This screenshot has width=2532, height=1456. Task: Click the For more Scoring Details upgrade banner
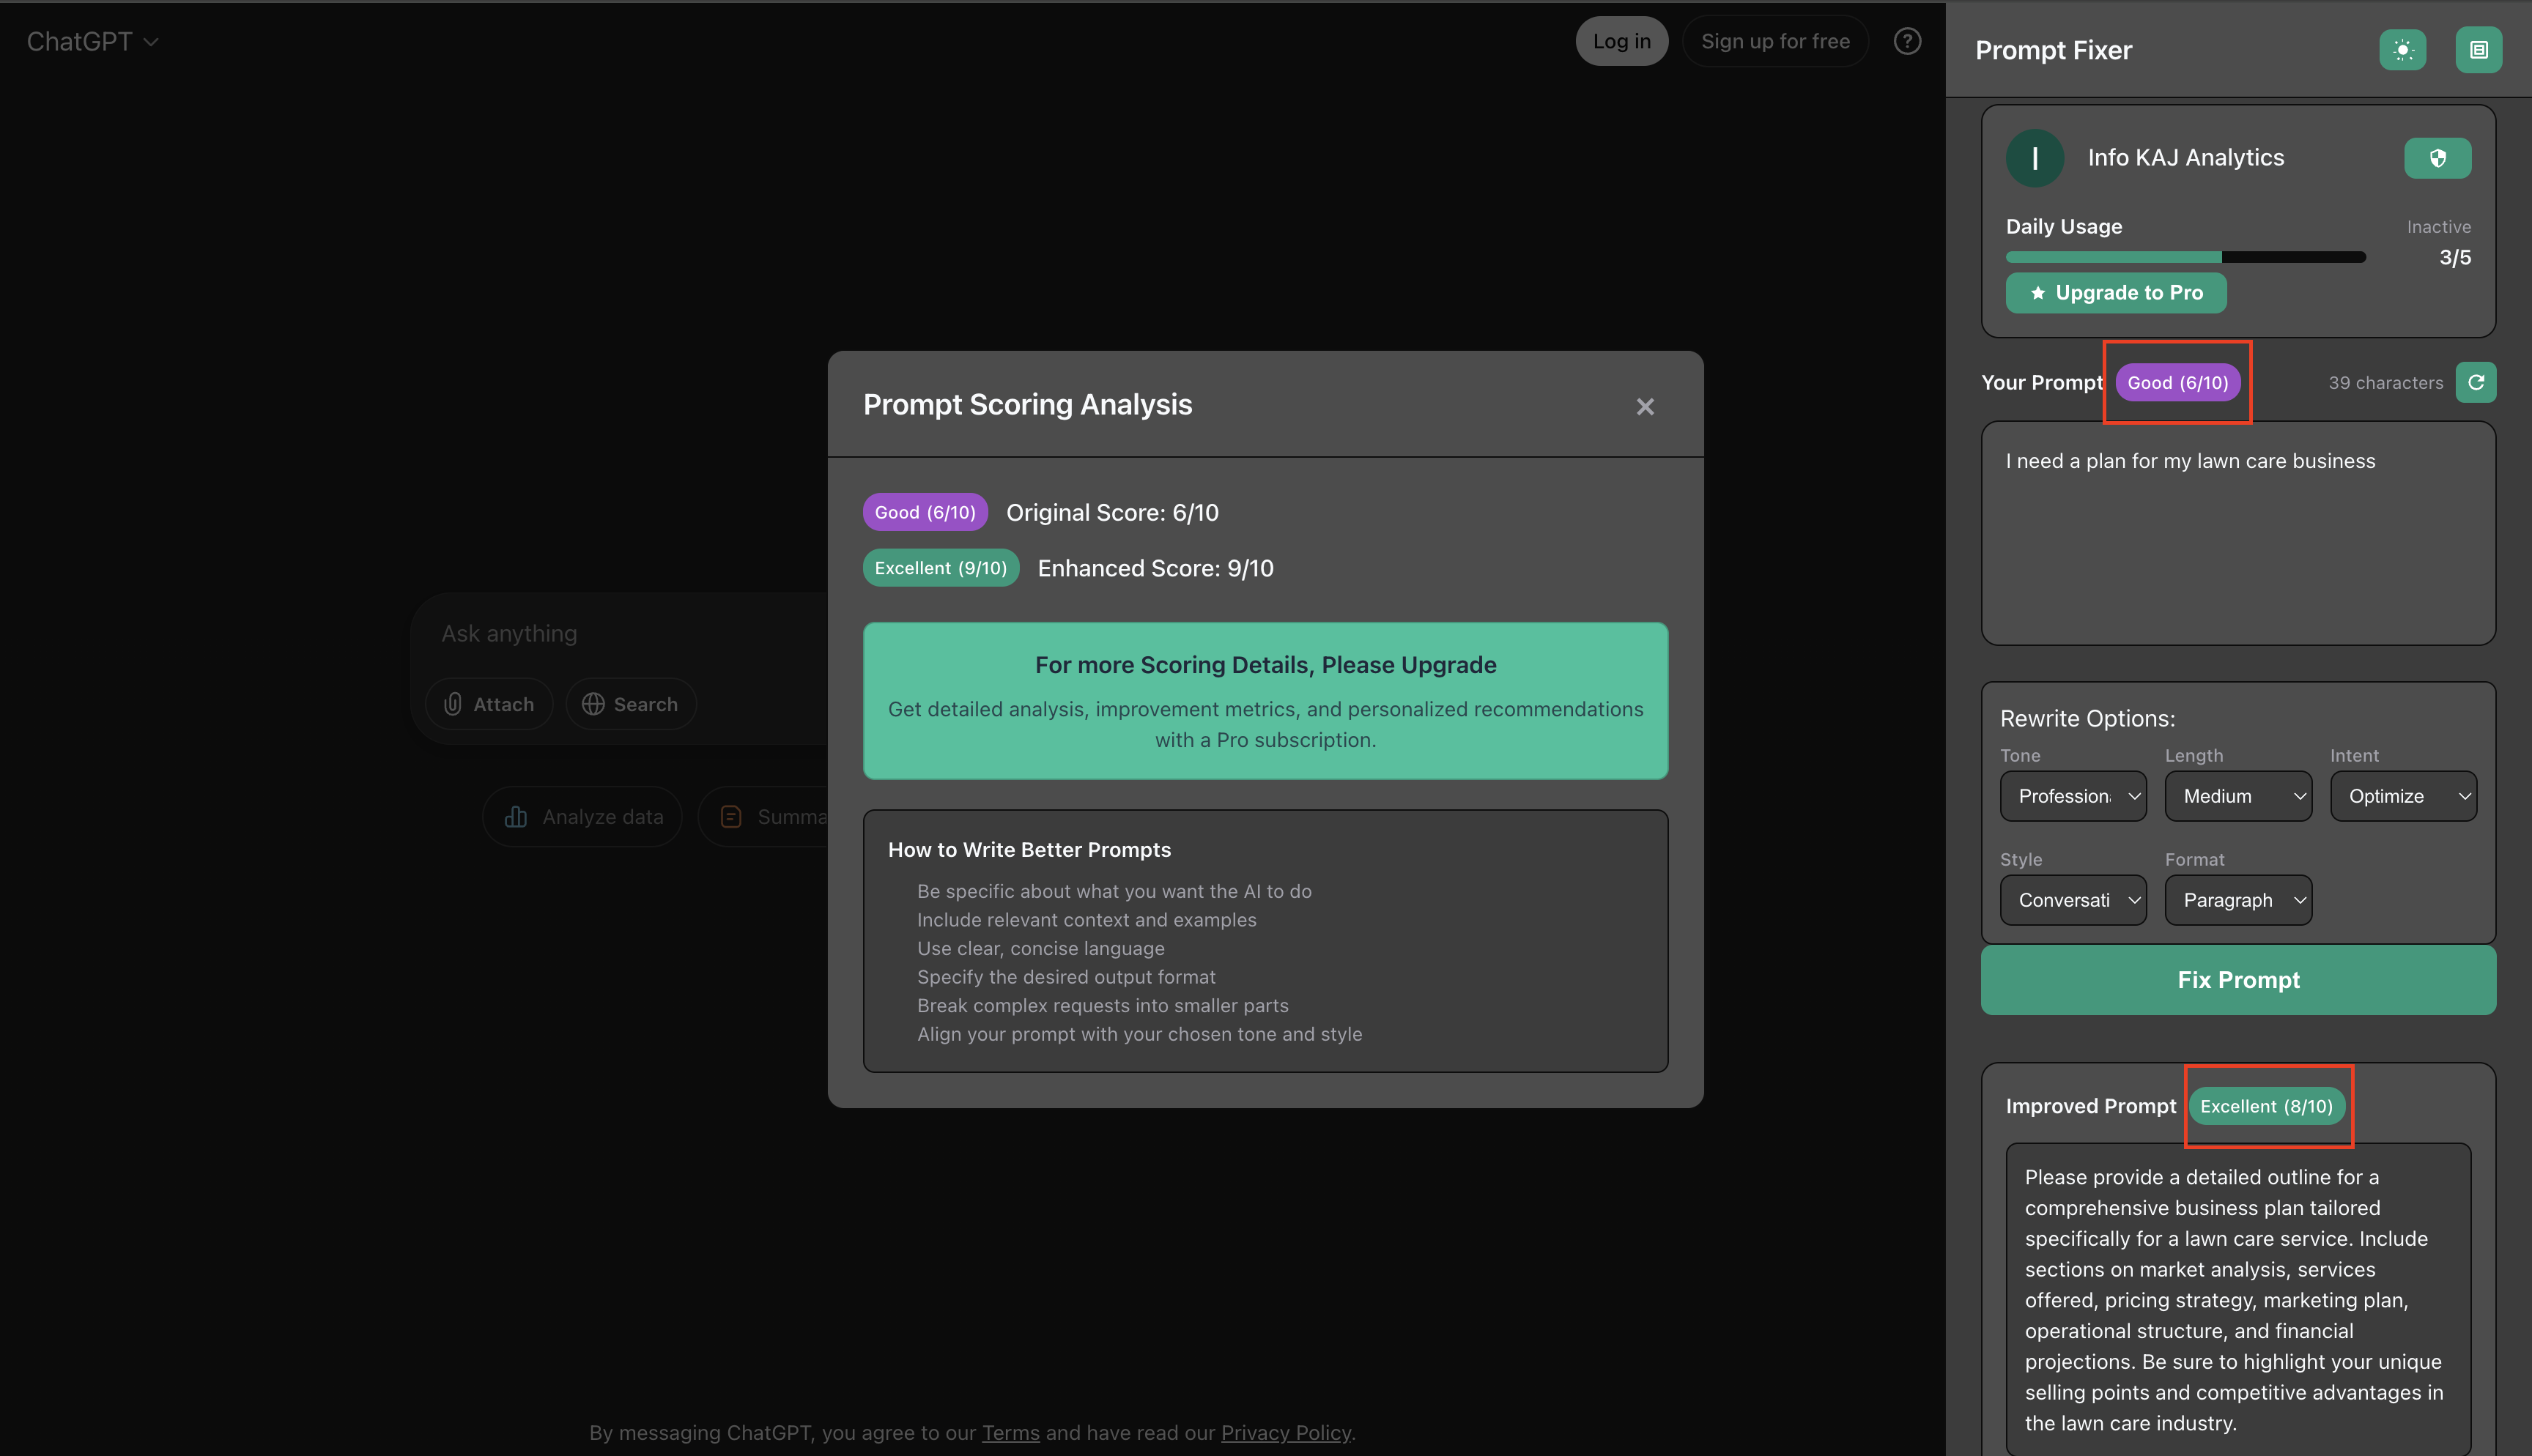click(1265, 701)
